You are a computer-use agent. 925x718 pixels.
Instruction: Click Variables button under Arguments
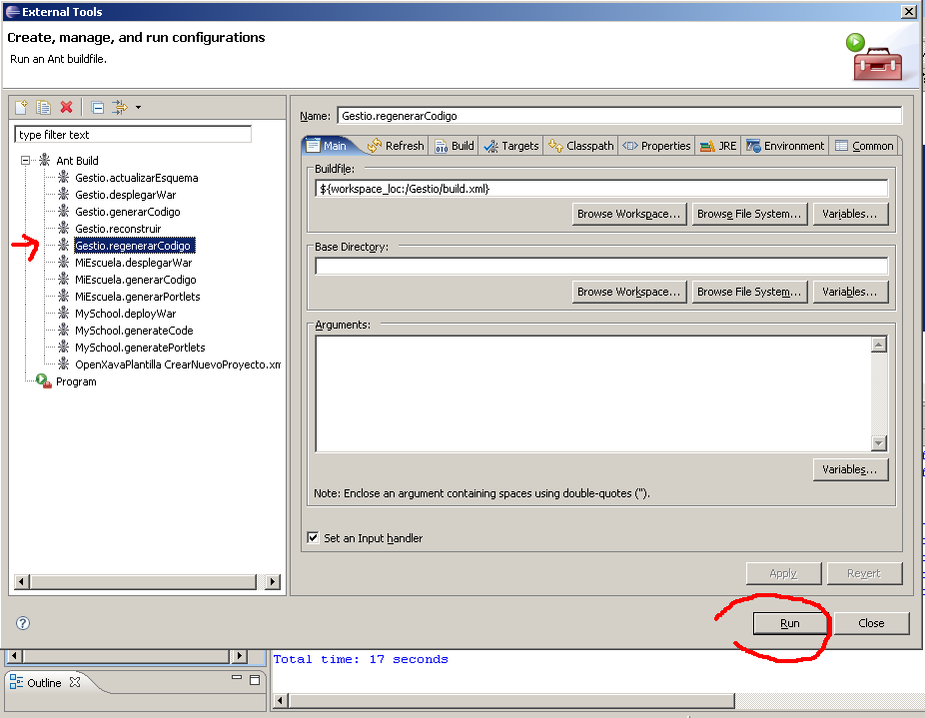click(x=850, y=469)
